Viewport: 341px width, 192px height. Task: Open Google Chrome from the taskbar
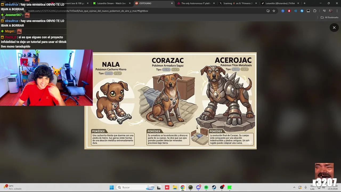[182, 187]
